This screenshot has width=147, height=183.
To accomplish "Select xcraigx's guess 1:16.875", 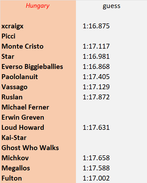I will (111, 26).
